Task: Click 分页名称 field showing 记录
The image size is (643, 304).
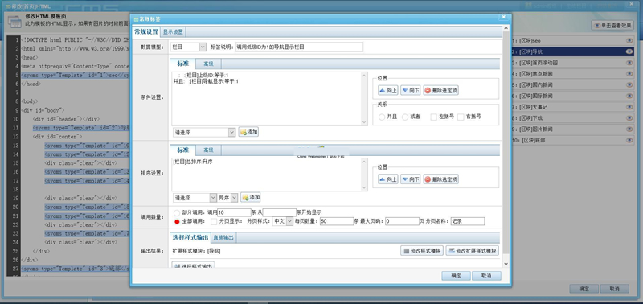Action: pyautogui.click(x=468, y=221)
